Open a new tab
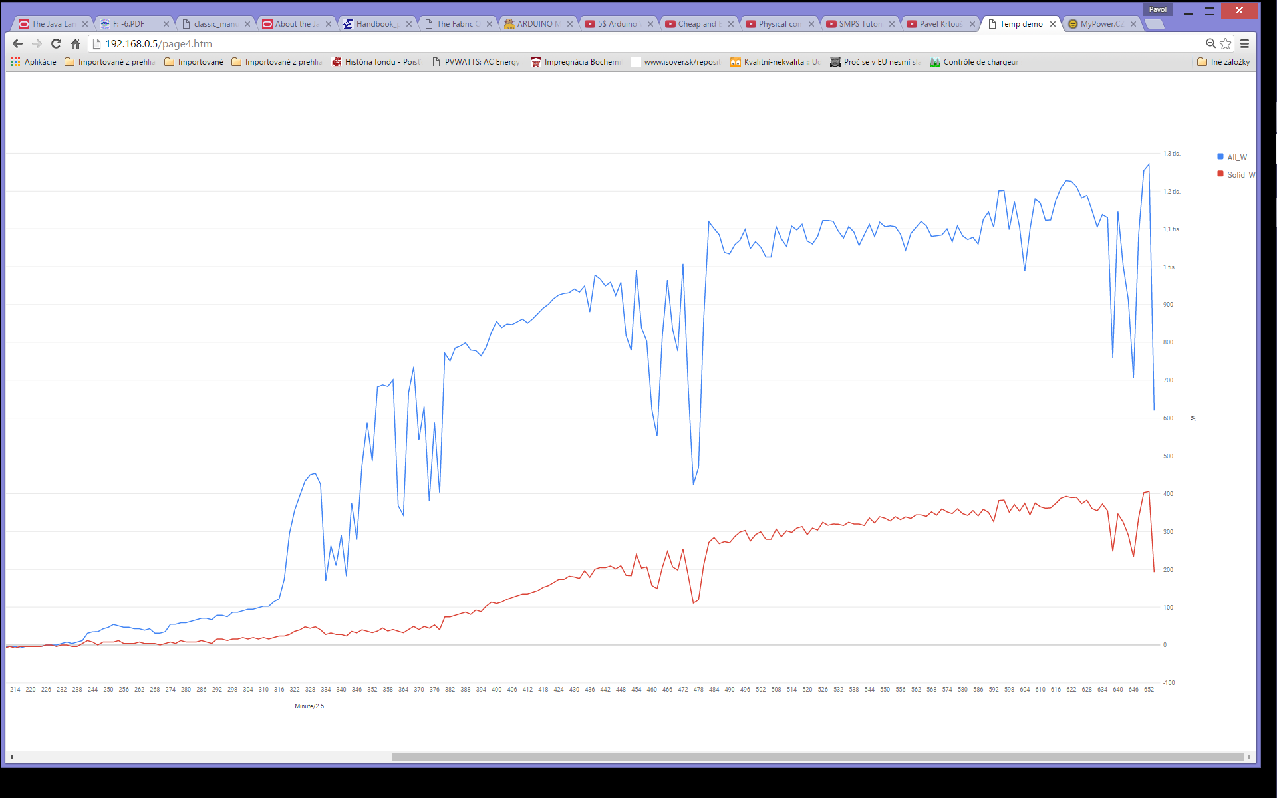 [x=1155, y=24]
